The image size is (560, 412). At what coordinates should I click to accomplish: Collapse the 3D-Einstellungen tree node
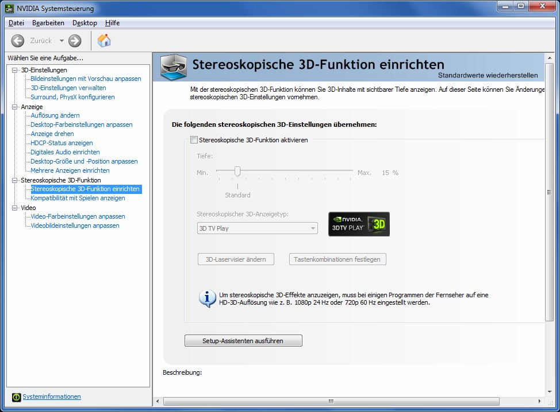[x=14, y=70]
